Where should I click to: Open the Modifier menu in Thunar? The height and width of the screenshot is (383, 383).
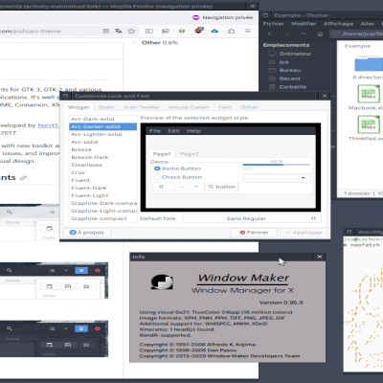304,24
